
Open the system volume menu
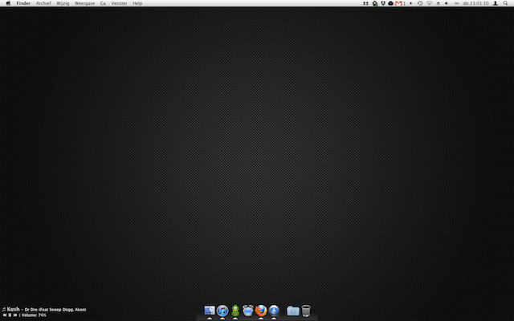click(447, 3)
